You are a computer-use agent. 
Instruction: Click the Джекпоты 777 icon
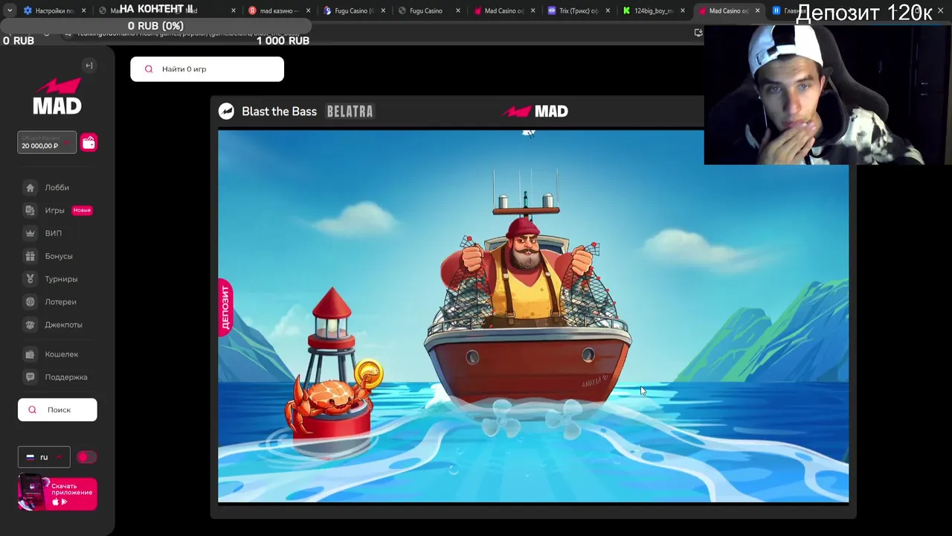[x=30, y=325]
